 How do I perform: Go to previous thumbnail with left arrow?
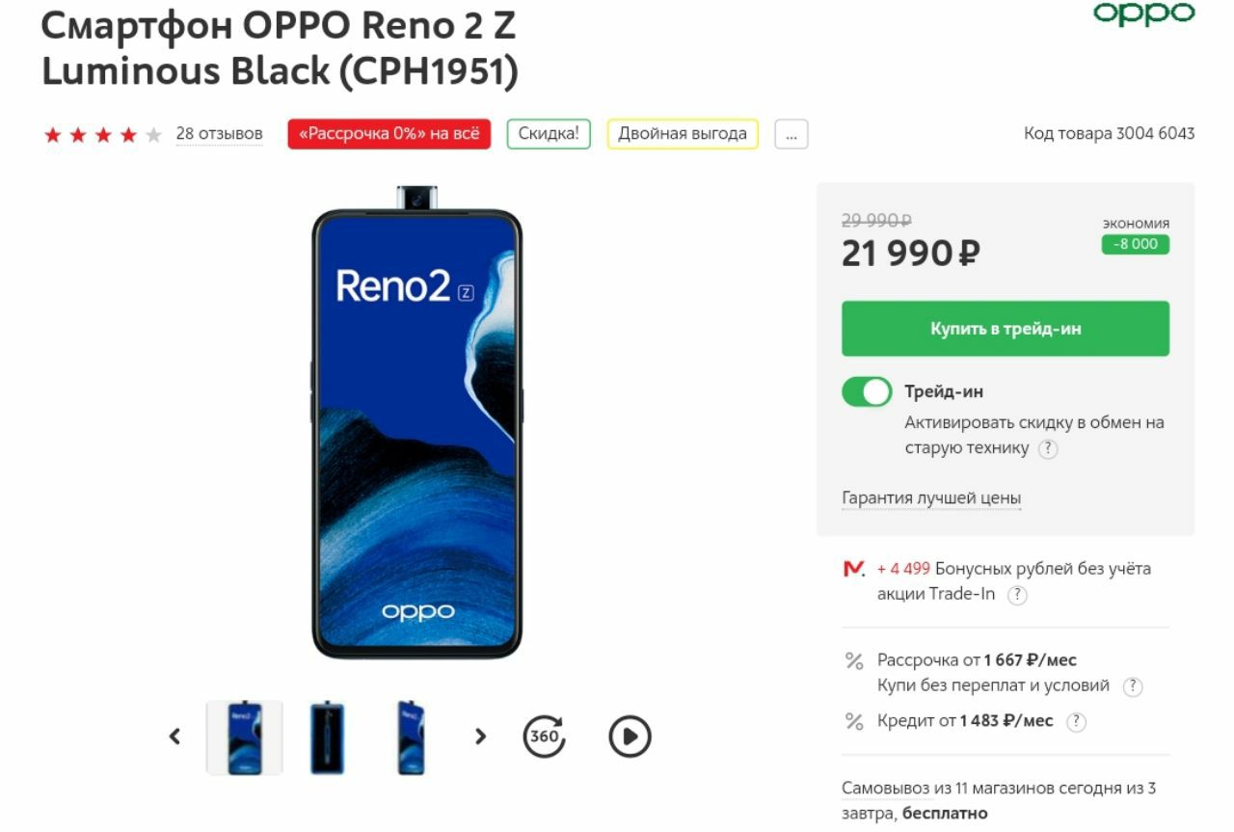(174, 737)
